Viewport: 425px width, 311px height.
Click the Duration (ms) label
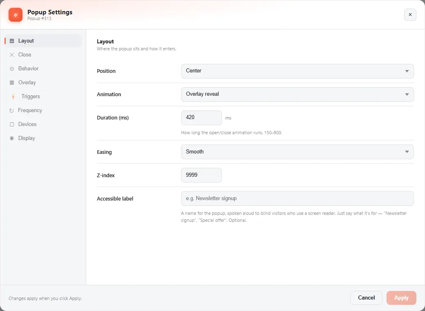(x=113, y=118)
